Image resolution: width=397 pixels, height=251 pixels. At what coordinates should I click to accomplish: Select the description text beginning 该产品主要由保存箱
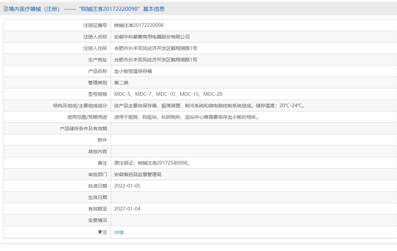pos(210,106)
